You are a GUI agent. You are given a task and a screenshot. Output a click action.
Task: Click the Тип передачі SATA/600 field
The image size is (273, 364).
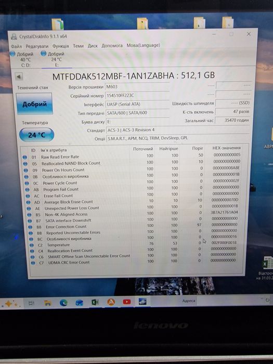coord(137,113)
